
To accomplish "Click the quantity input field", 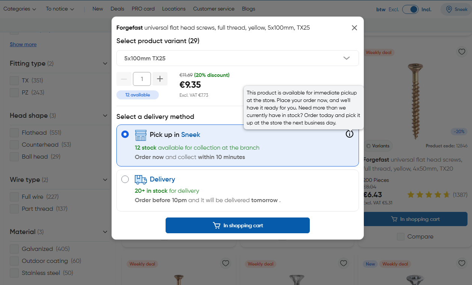I will pos(142,79).
